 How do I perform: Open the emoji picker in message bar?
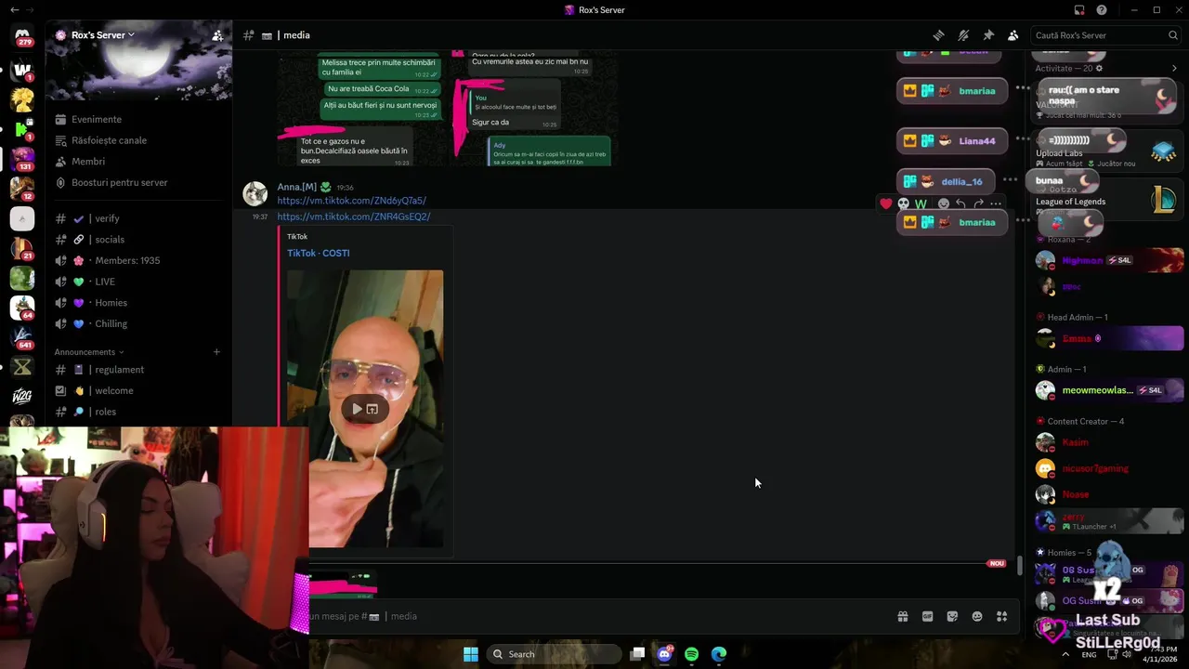pos(977,616)
